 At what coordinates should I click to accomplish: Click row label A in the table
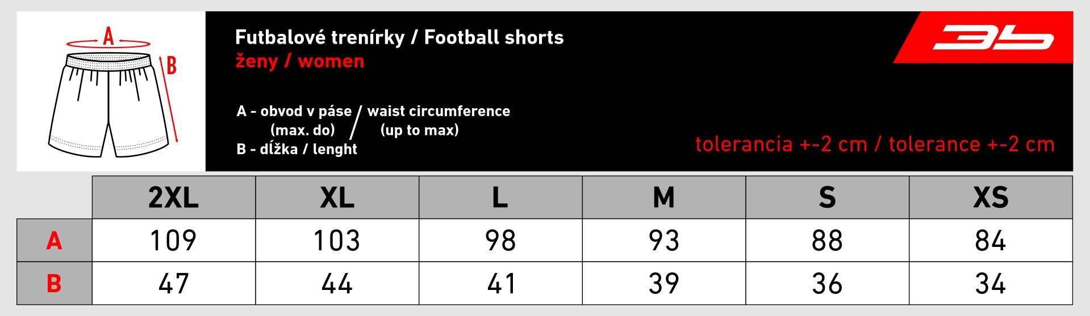point(54,241)
